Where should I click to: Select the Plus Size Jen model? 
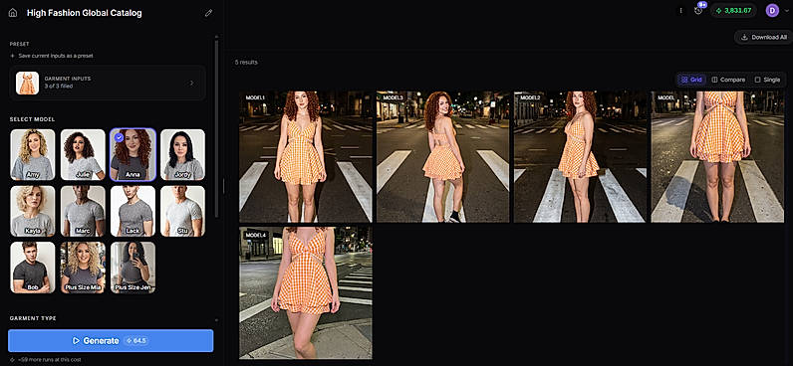point(133,268)
